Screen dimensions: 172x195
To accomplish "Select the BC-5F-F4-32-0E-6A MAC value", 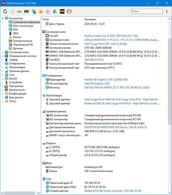I will (95, 187).
